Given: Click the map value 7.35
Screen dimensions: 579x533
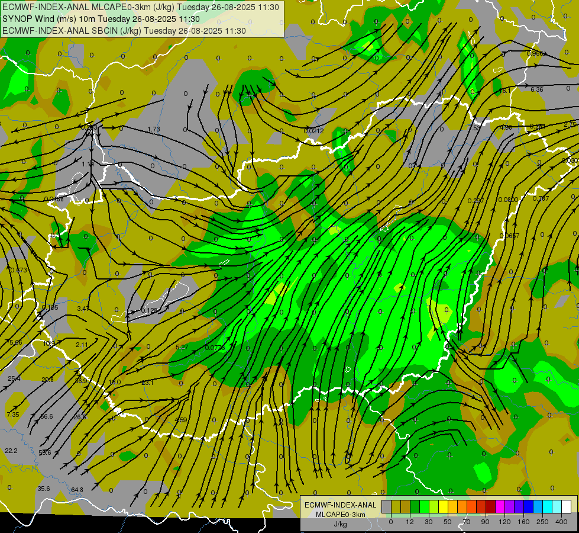Looking at the screenshot, I should tap(13, 415).
